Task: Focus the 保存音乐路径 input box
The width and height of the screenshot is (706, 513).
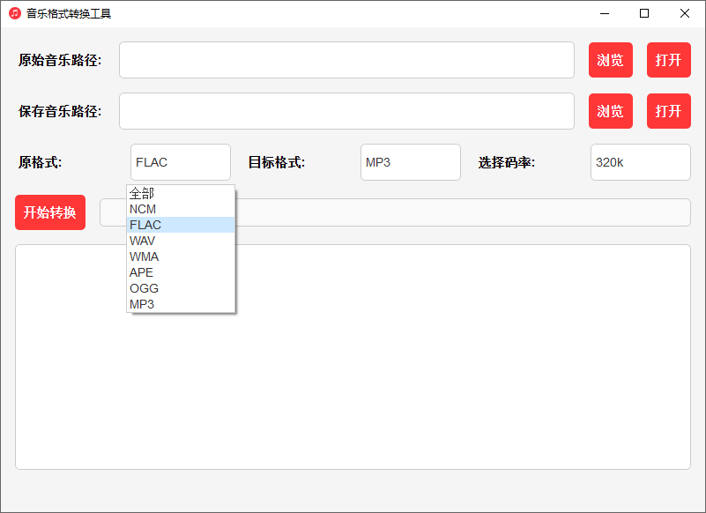Action: (x=346, y=111)
